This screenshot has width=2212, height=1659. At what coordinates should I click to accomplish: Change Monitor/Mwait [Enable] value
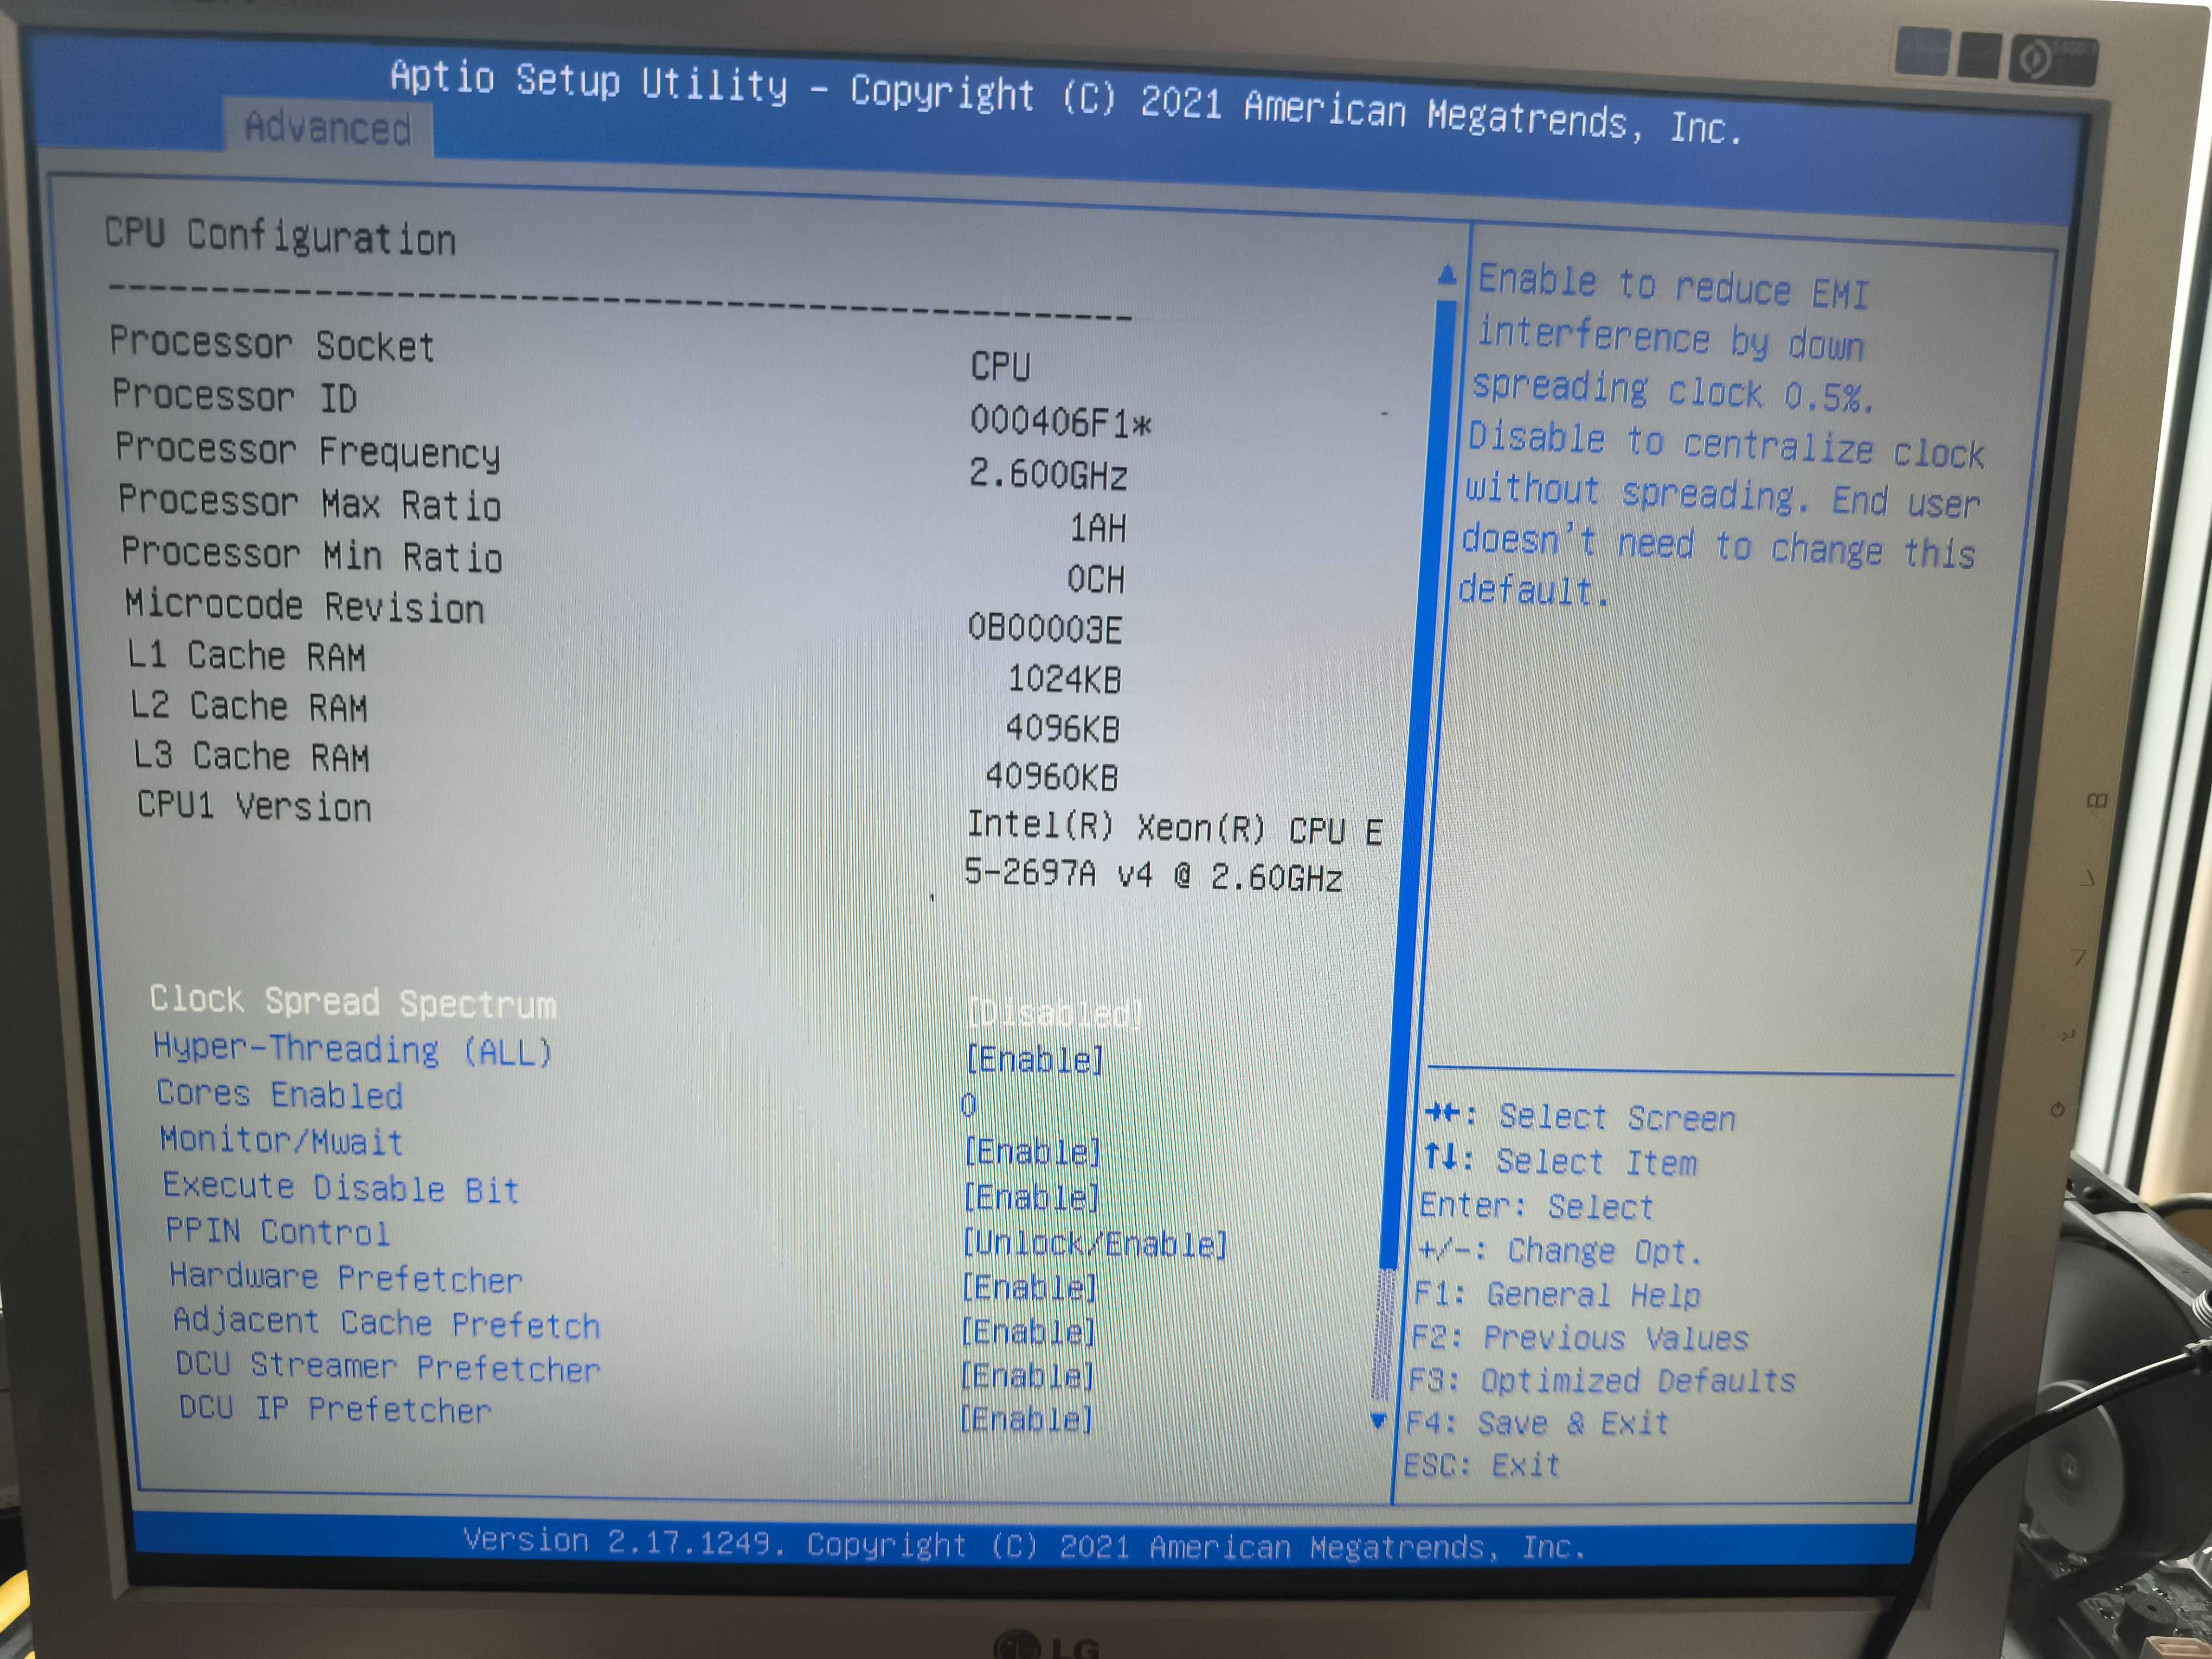(1032, 1152)
